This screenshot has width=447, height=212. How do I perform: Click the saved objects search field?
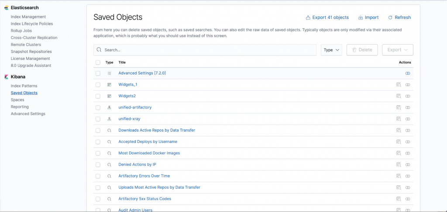205,50
